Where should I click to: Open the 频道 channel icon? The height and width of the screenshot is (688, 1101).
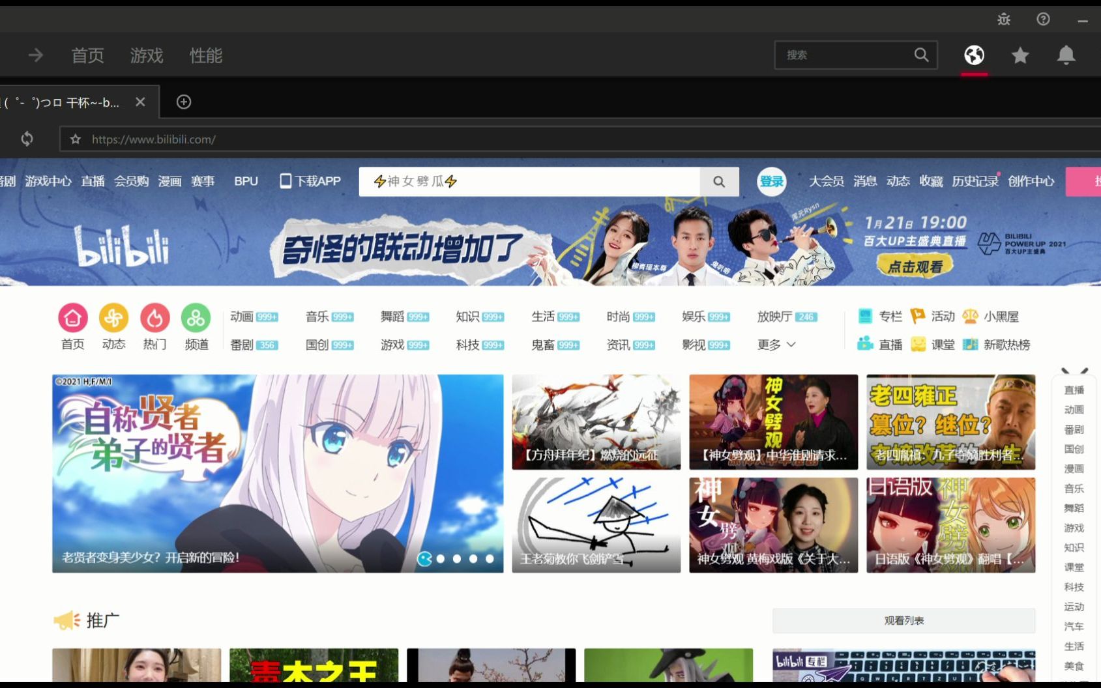coord(196,318)
